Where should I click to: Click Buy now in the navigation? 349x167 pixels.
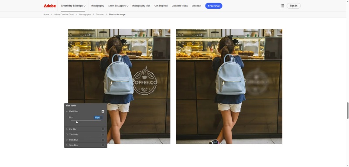click(x=196, y=6)
